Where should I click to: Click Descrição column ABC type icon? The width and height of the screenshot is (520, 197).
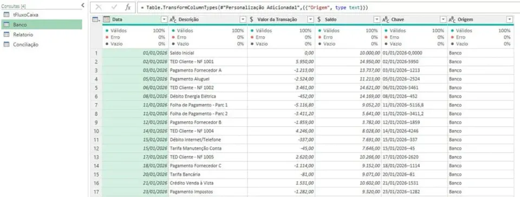click(173, 20)
